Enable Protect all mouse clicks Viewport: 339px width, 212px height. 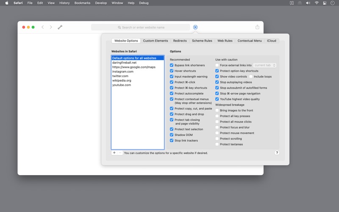pyautogui.click(x=217, y=122)
